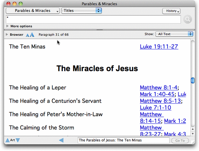Image resolution: width=199 pixels, height=151 pixels.
Task: Open the Show All Text popup
Action: 175,34
